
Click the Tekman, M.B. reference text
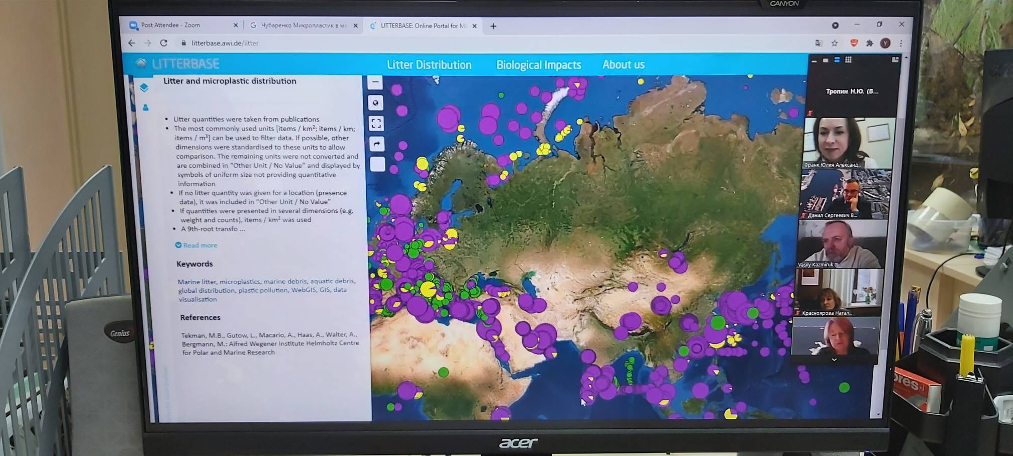(x=270, y=344)
